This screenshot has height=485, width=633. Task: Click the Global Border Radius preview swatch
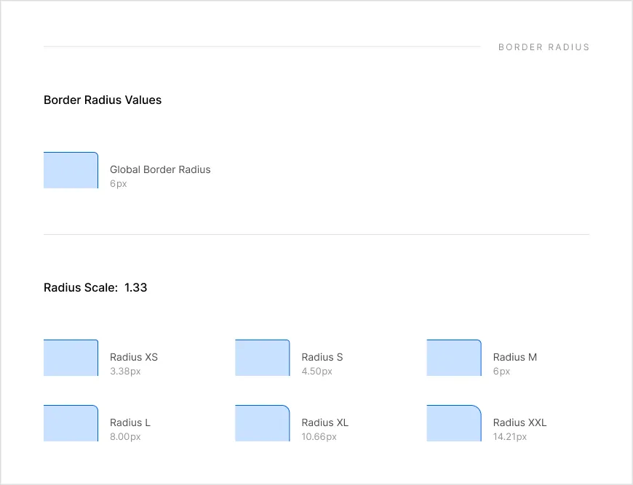(x=71, y=170)
